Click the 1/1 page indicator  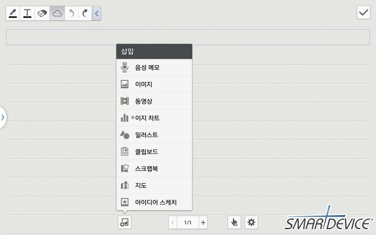[x=188, y=223]
